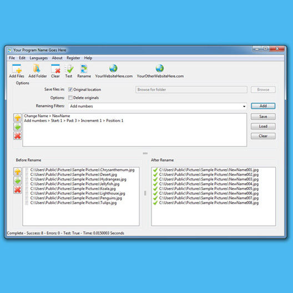This screenshot has width=293, height=293.
Task: Click the Browse for folder text field
Action: [191, 89]
